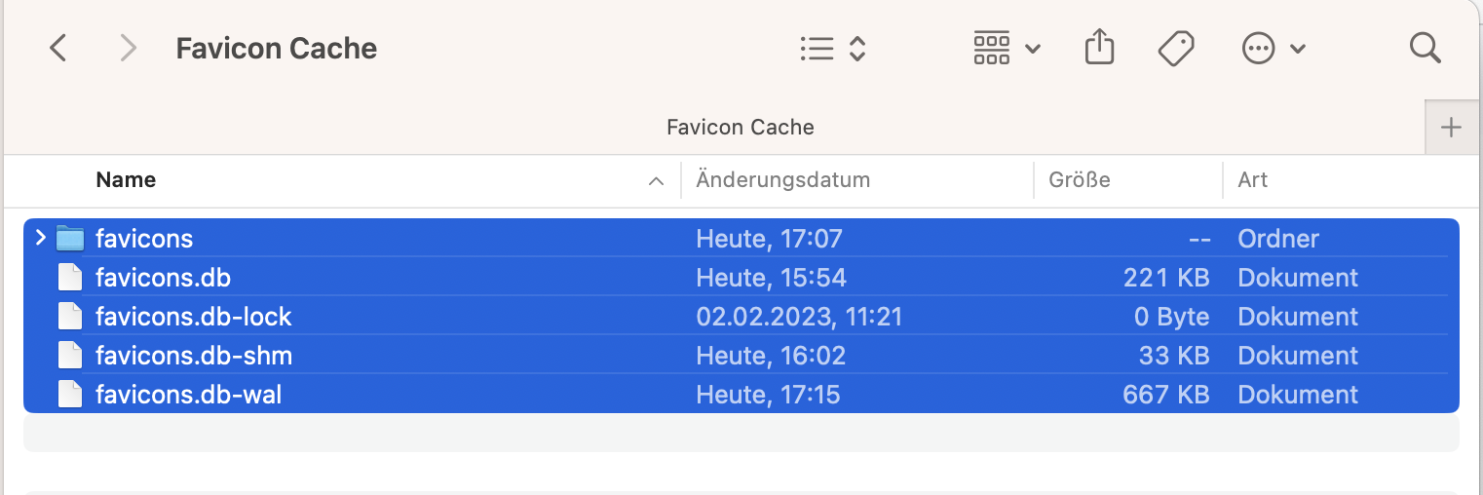
Task: Sort by Änderungsdatum column header
Action: [x=782, y=180]
